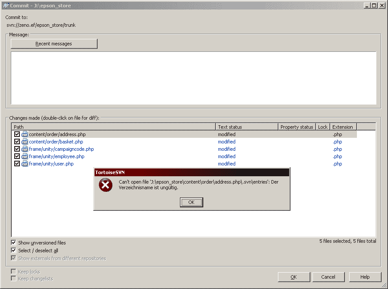Click the PHP file icon for basket.php

[25, 142]
